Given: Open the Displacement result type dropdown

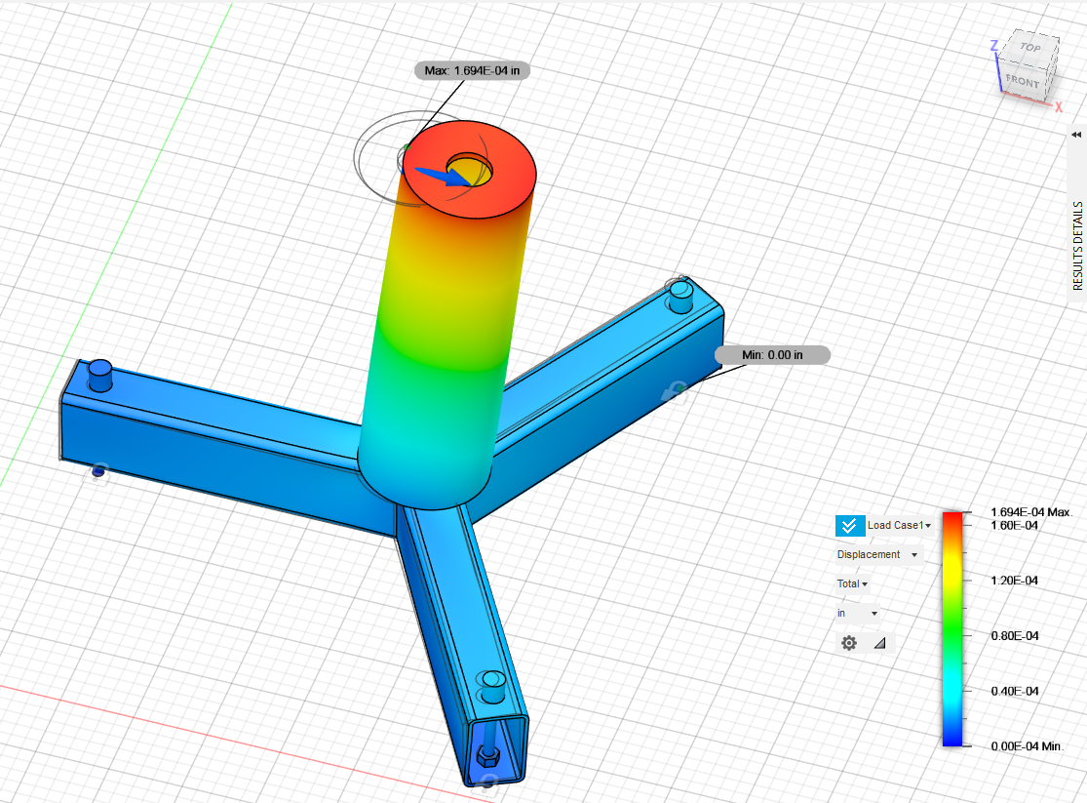Looking at the screenshot, I should 877,554.
